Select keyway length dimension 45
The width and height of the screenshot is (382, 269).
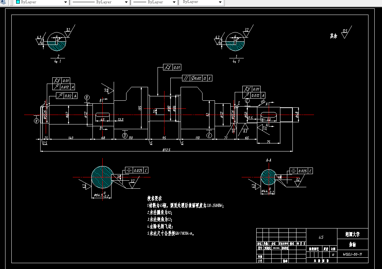(103, 119)
